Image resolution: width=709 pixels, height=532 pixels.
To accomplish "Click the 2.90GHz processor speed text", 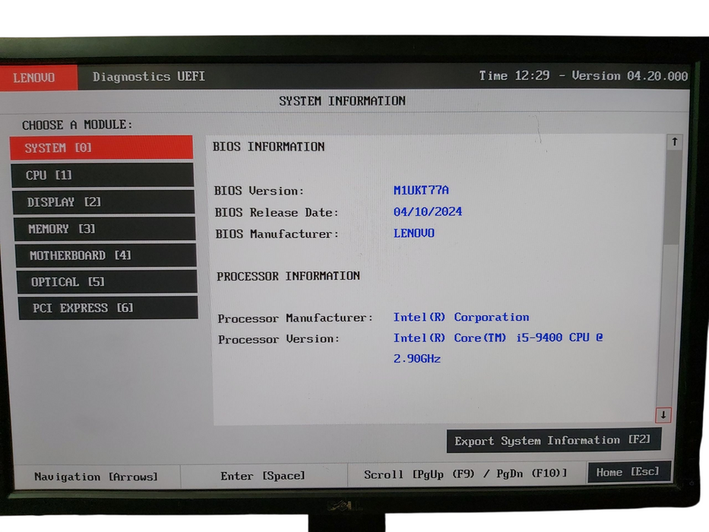I will [417, 359].
